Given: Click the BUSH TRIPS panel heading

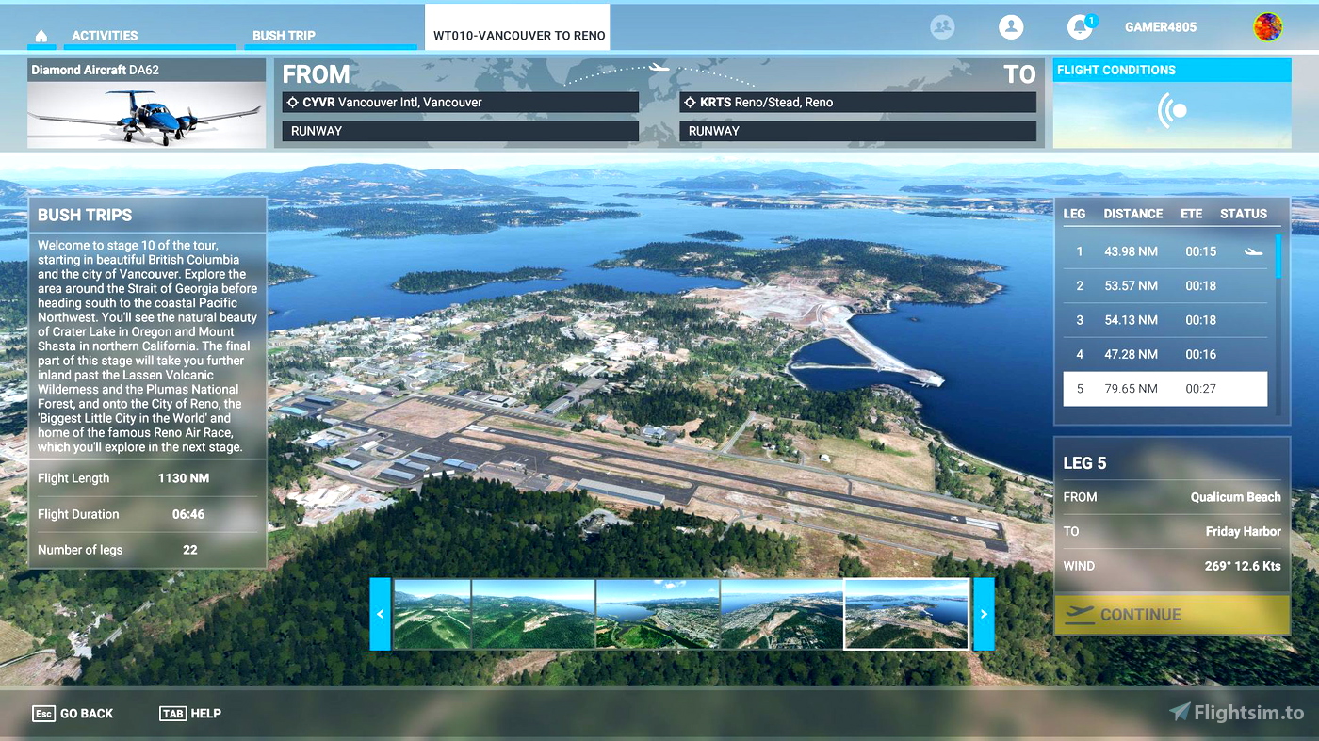Looking at the screenshot, I should click(85, 215).
